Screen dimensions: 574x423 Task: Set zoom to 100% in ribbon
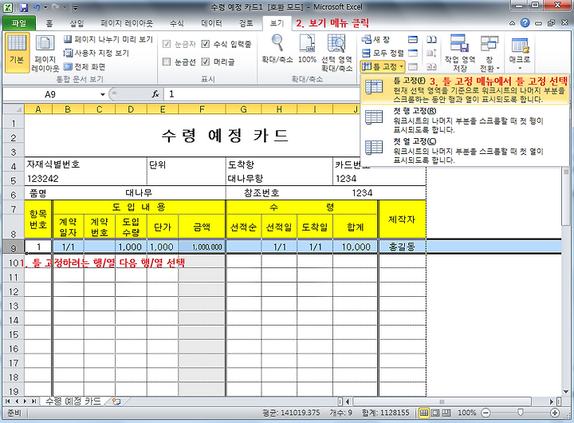click(307, 49)
